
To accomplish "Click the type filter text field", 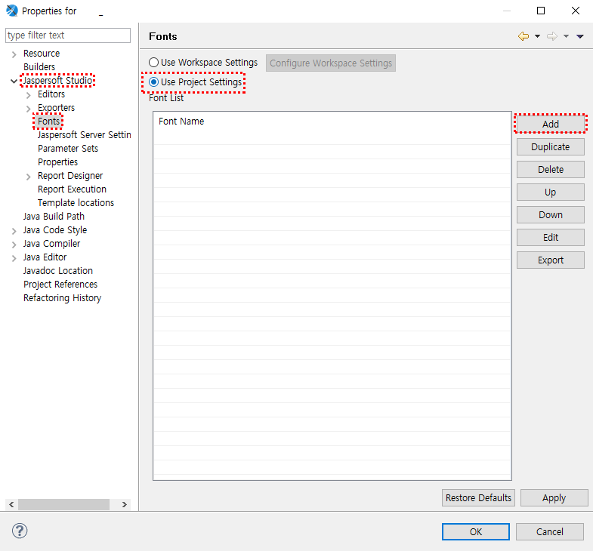I will click(x=68, y=35).
